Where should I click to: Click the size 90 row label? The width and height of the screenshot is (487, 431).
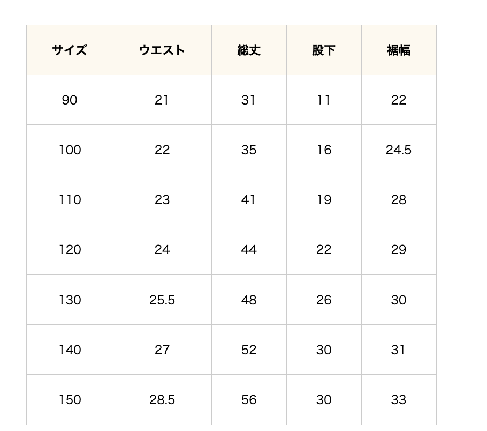pos(70,100)
